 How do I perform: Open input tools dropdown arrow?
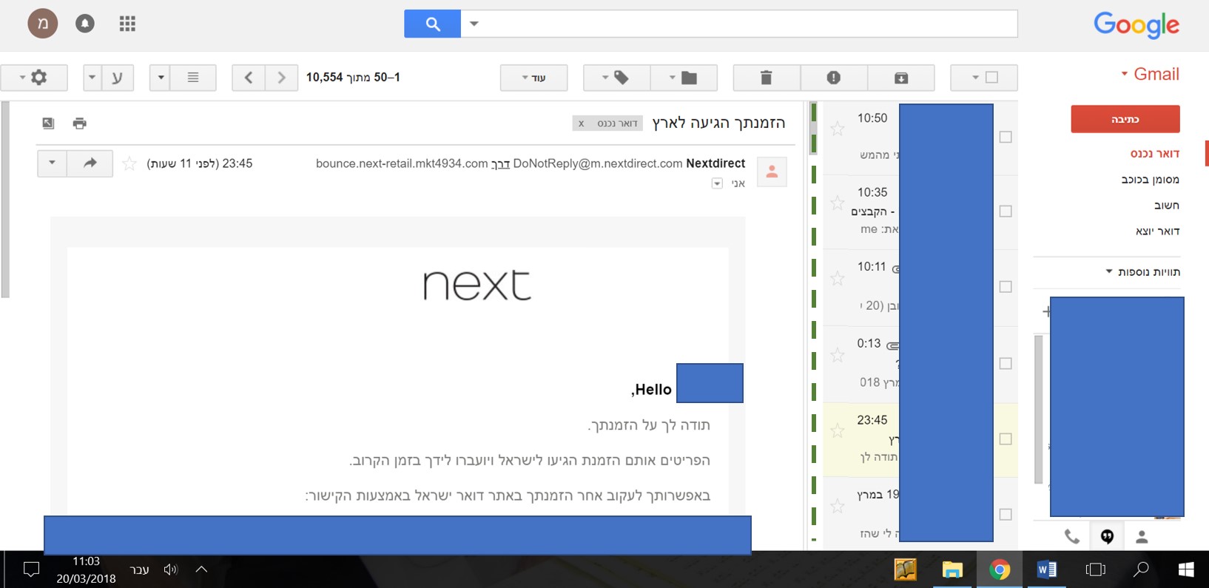[92, 77]
